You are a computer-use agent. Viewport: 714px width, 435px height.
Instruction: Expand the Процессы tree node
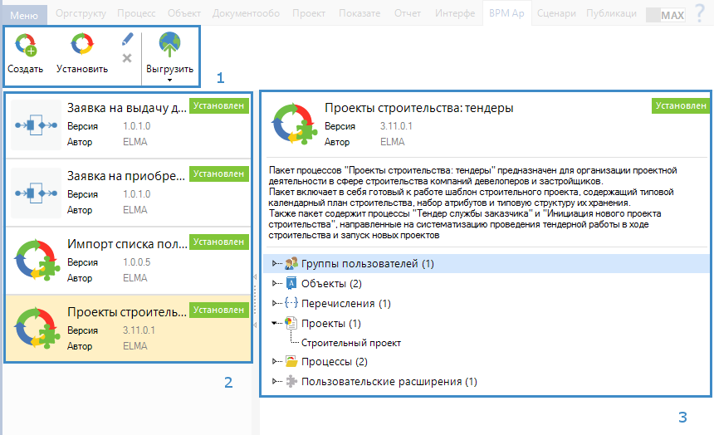276,362
